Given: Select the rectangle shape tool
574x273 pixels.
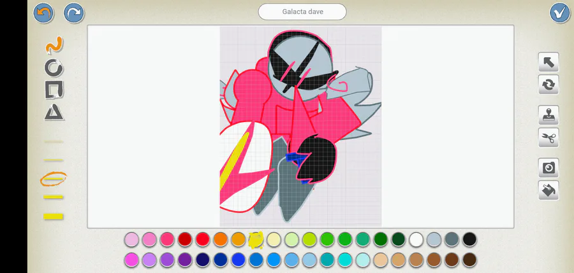Looking at the screenshot, I should click(x=54, y=90).
